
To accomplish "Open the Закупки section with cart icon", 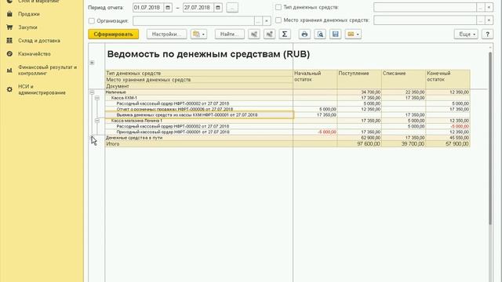I will (x=27, y=27).
